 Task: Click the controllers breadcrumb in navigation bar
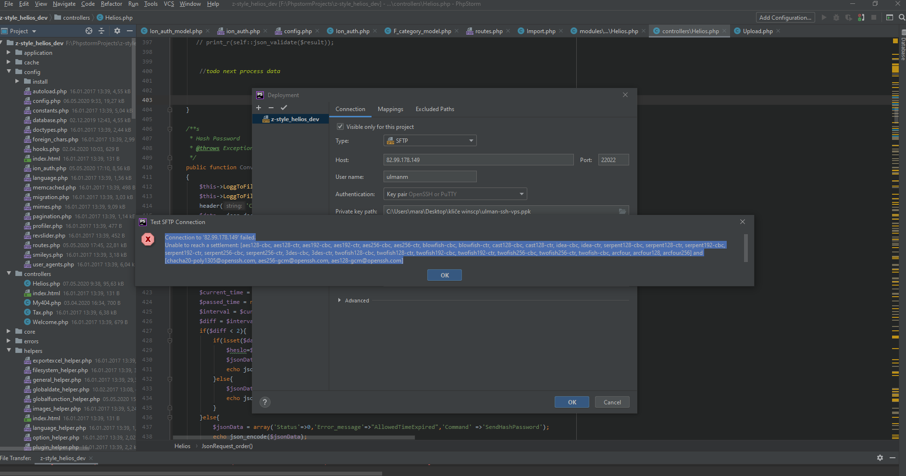tap(76, 18)
